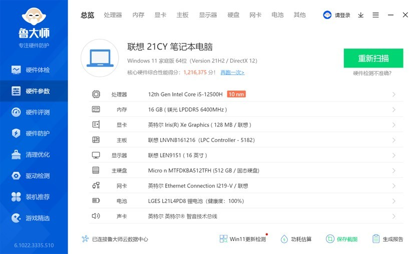This screenshot has width=416, height=254.
Task: Click the 显示器 monitor icon
Action: click(x=96, y=155)
